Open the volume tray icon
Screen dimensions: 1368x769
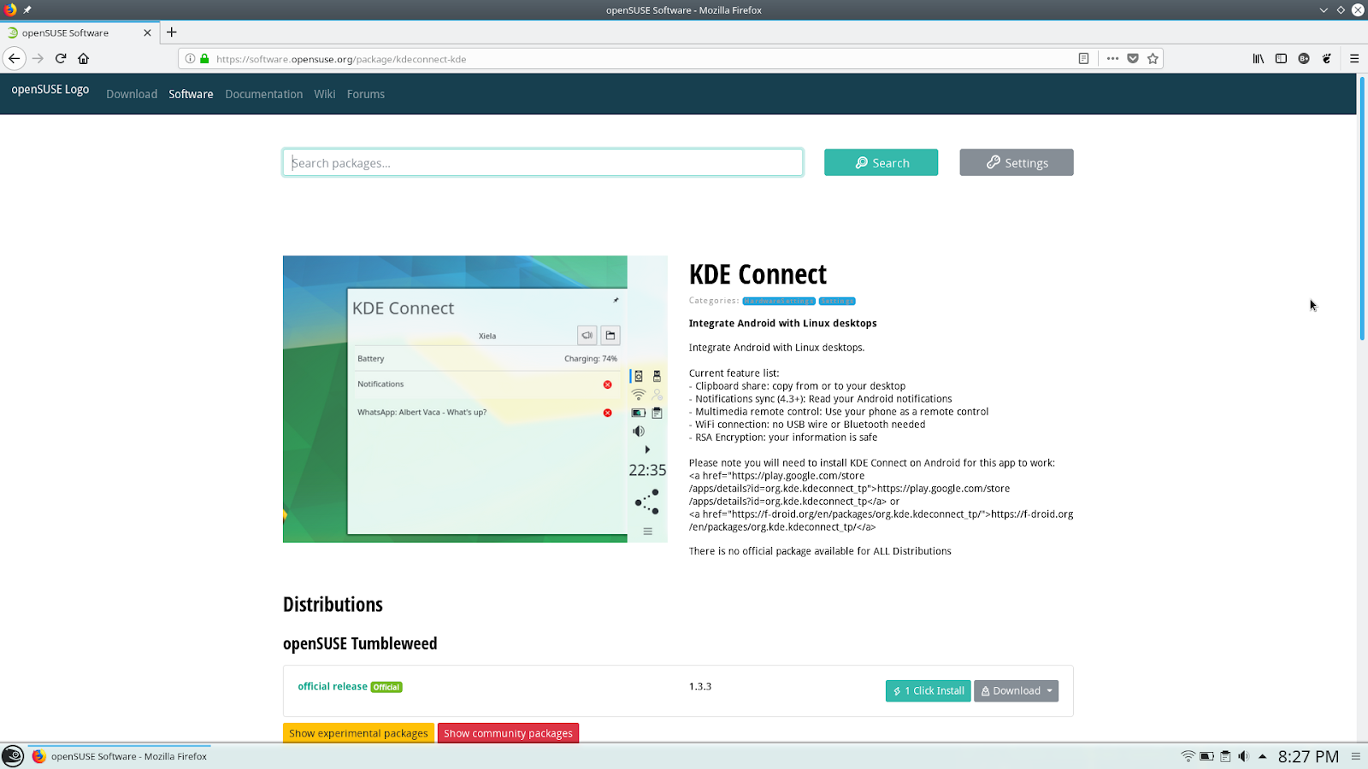pyautogui.click(x=1243, y=756)
